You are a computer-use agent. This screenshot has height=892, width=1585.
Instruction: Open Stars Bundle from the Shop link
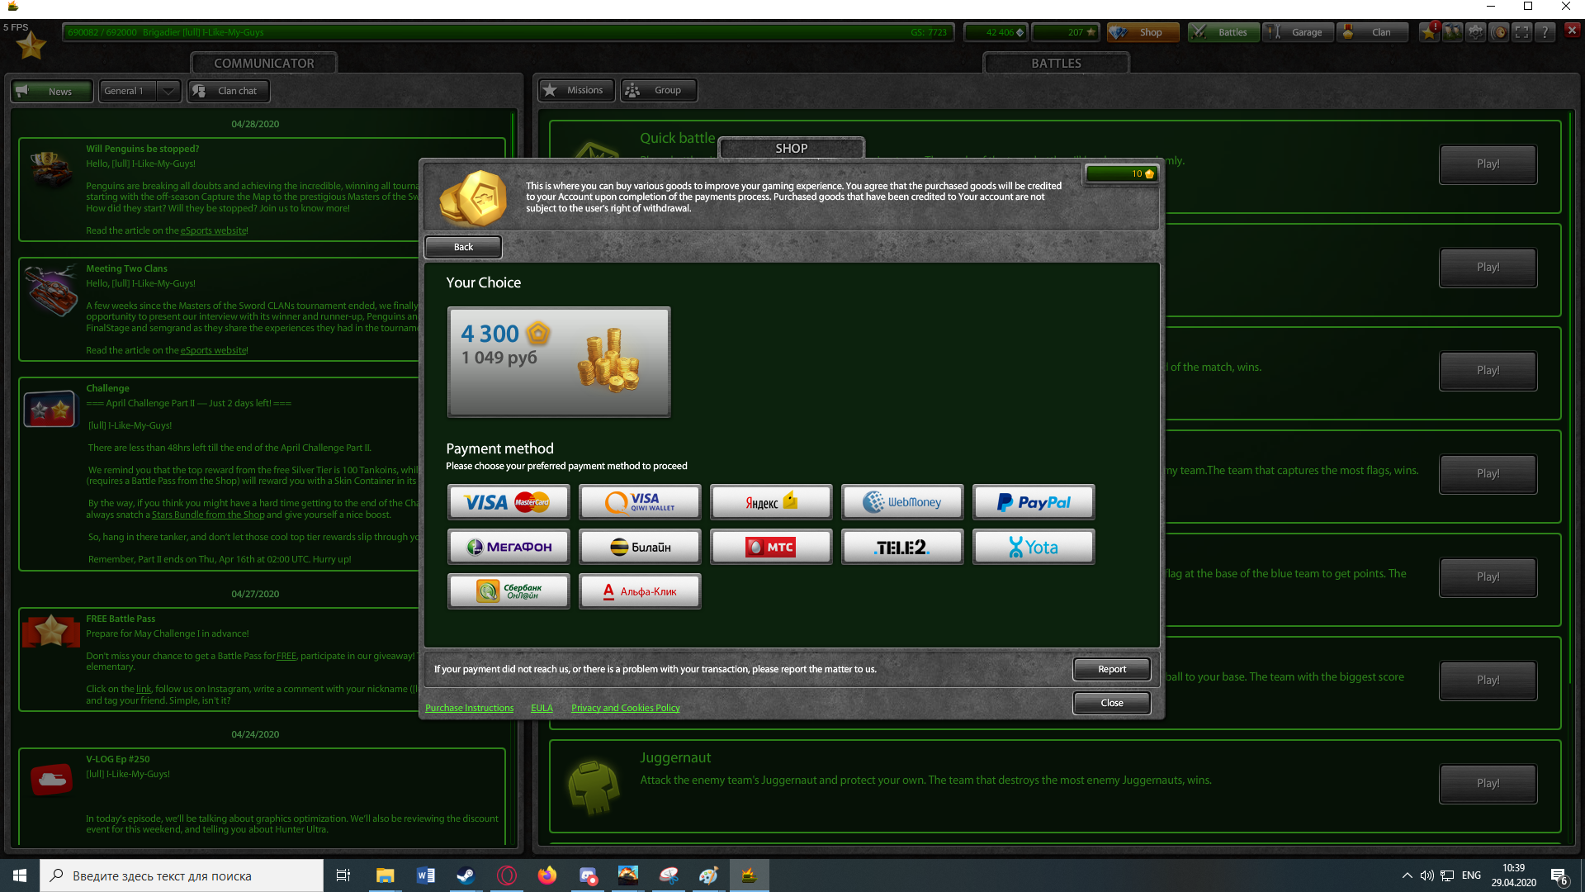coord(208,515)
